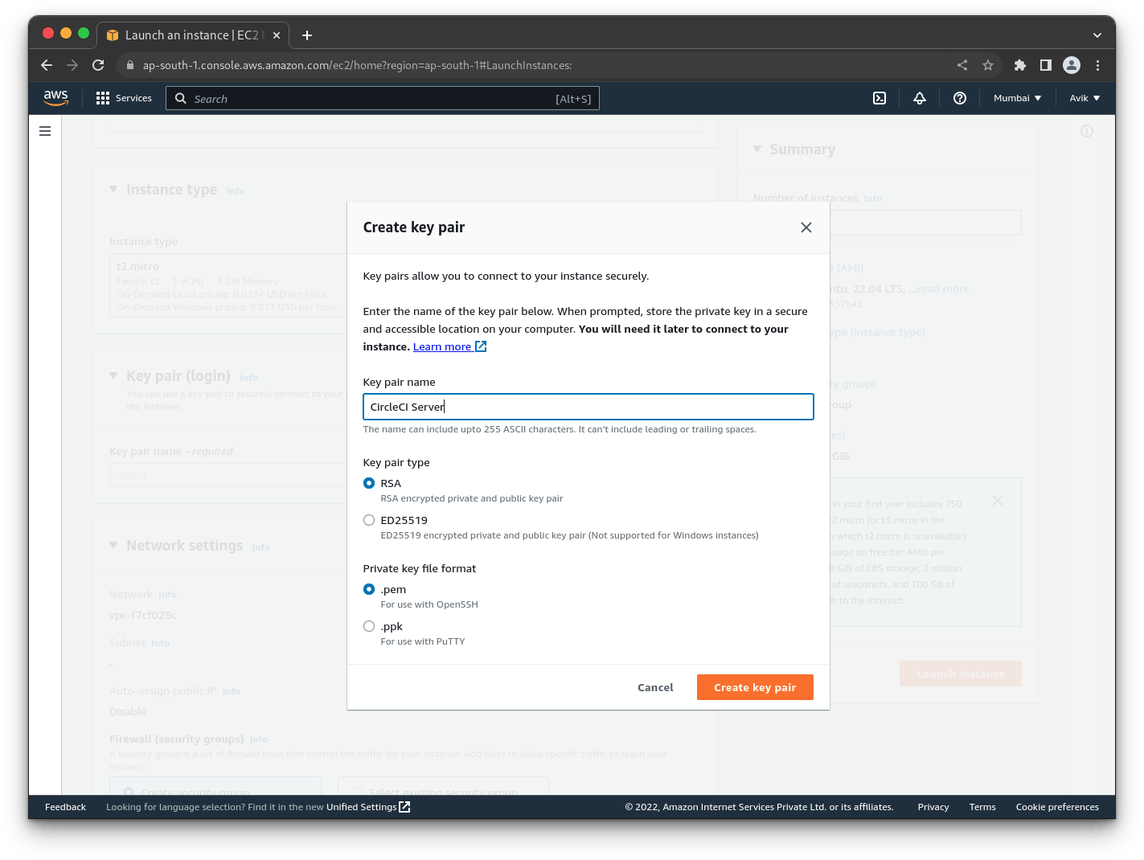Image resolution: width=1144 pixels, height=860 pixels.
Task: Open the Help question mark icon
Action: click(x=960, y=98)
